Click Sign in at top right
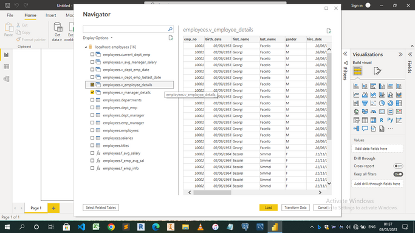Viewport: 415px width, 233px height. [357, 5]
